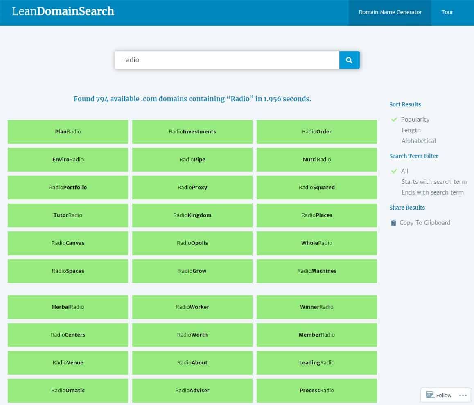Click the search magnifier icon
The width and height of the screenshot is (474, 405).
pyautogui.click(x=349, y=60)
